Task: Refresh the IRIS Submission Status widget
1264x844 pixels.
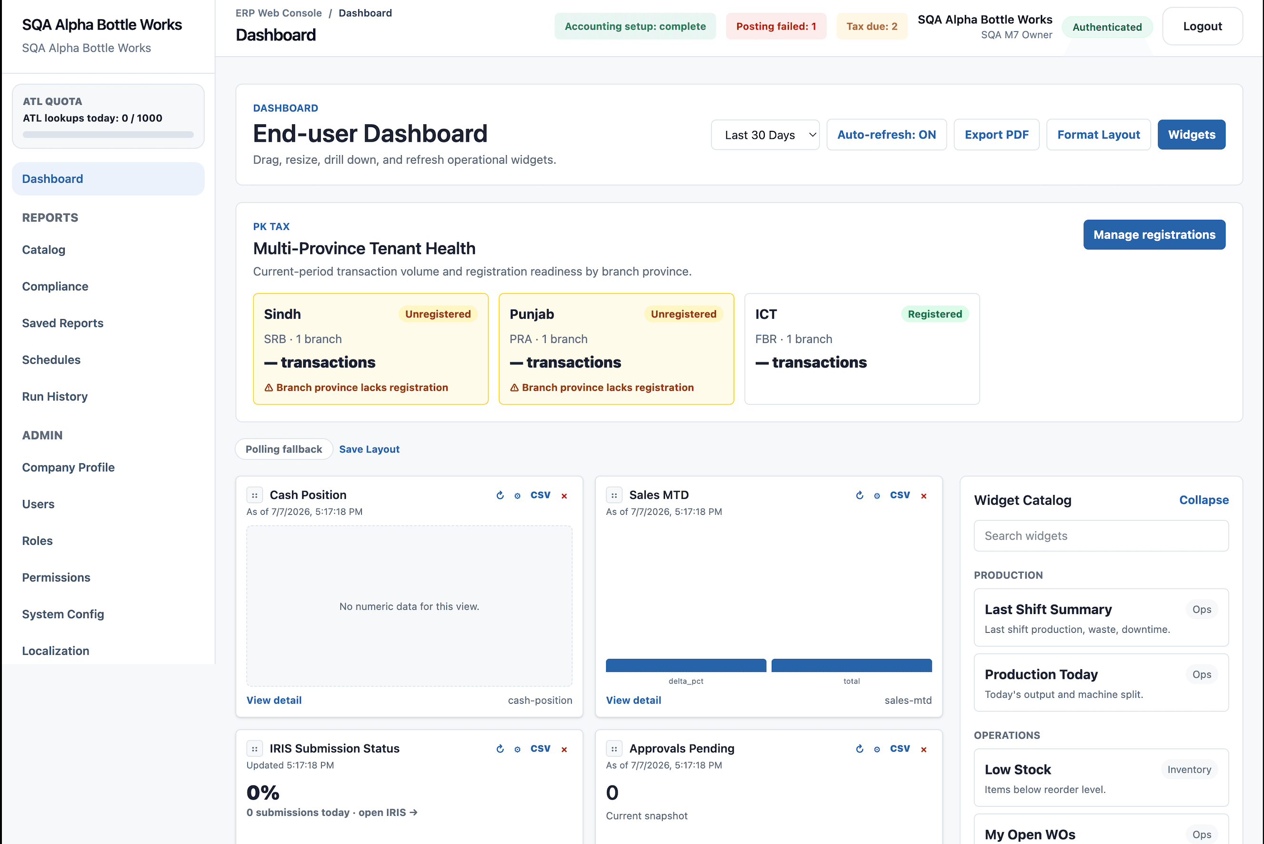Action: (x=500, y=749)
